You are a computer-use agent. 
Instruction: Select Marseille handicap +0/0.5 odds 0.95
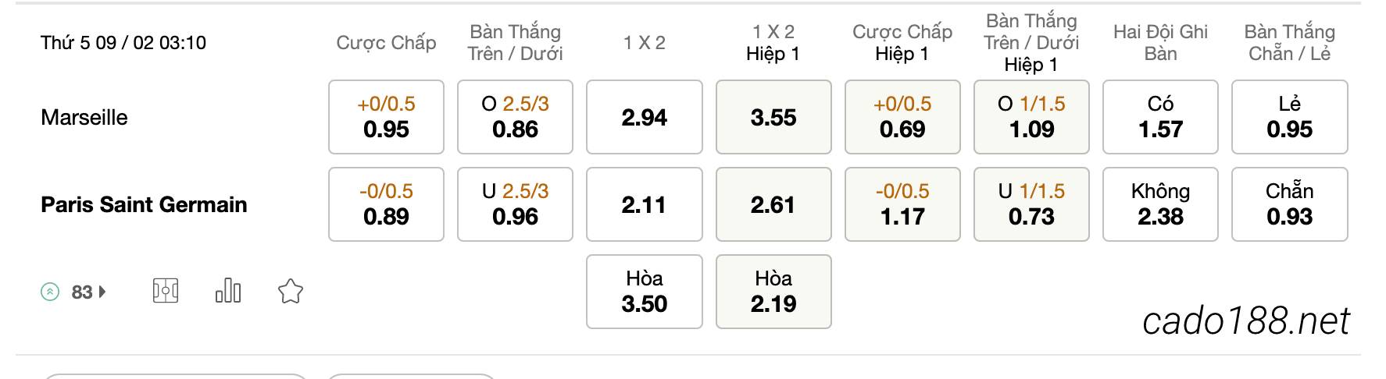point(386,117)
